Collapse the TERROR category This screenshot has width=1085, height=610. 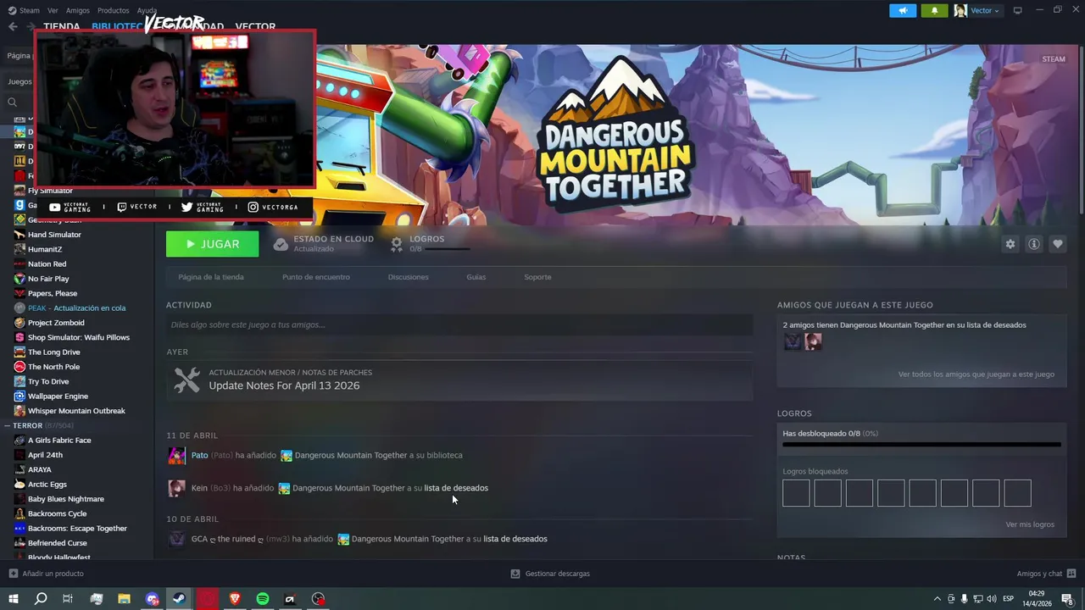(x=7, y=425)
